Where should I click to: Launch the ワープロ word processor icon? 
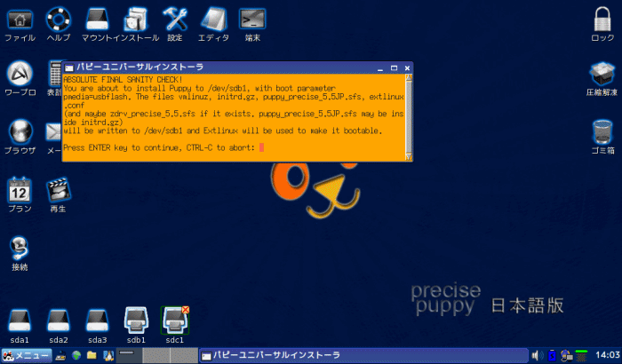coord(20,74)
